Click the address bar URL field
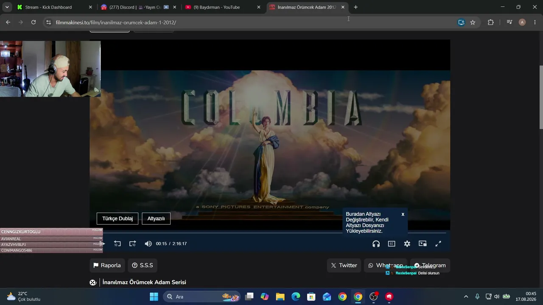Image resolution: width=543 pixels, height=305 pixels. [255, 22]
